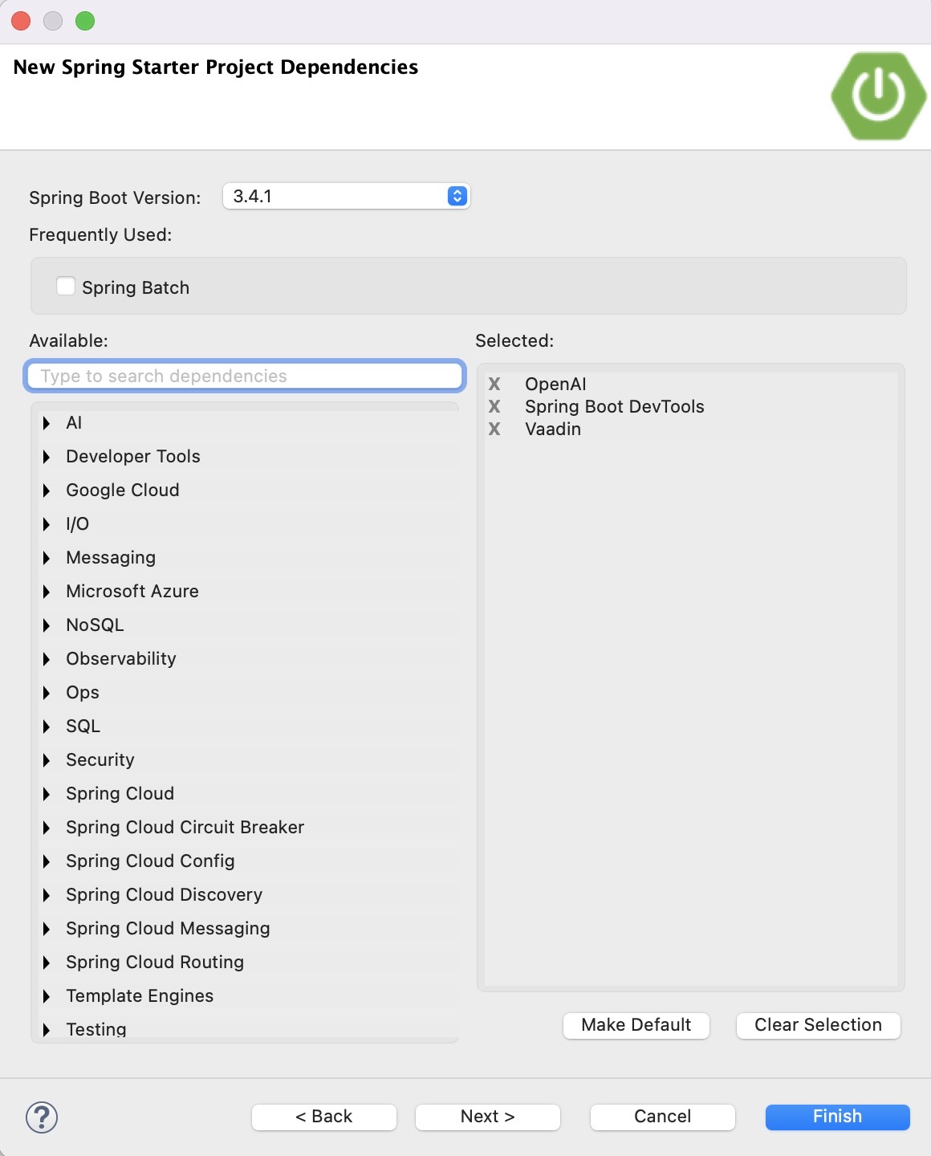
Task: Proceed with the Next > button
Action: pos(488,1117)
